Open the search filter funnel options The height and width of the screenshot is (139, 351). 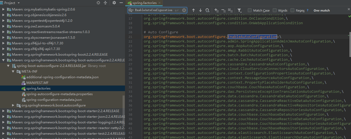239,10
